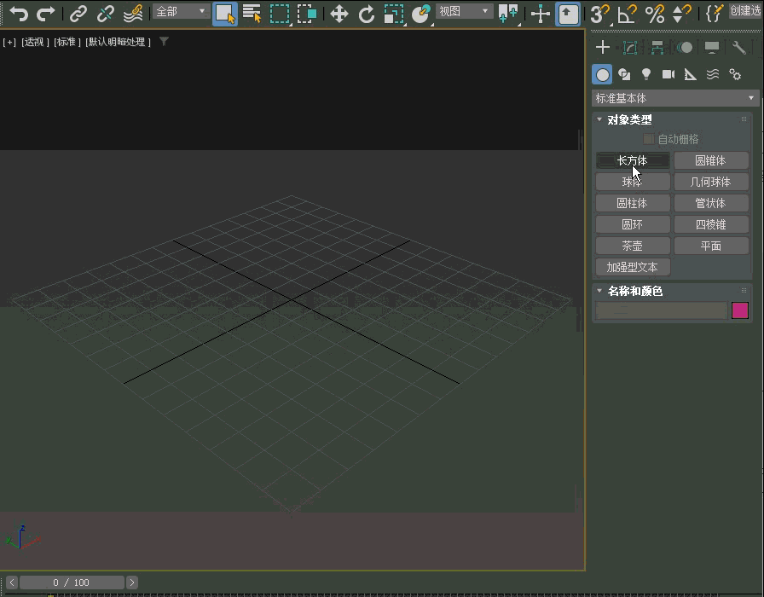The width and height of the screenshot is (764, 597).
Task: Toggle Angle Snap
Action: [x=627, y=14]
